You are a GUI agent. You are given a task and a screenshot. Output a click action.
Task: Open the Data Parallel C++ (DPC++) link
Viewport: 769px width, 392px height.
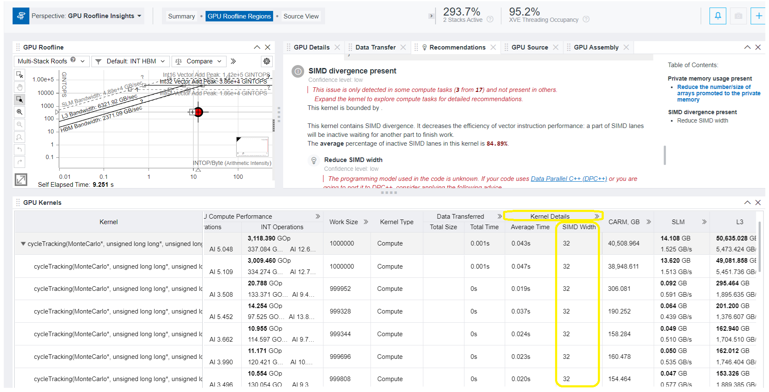[569, 179]
